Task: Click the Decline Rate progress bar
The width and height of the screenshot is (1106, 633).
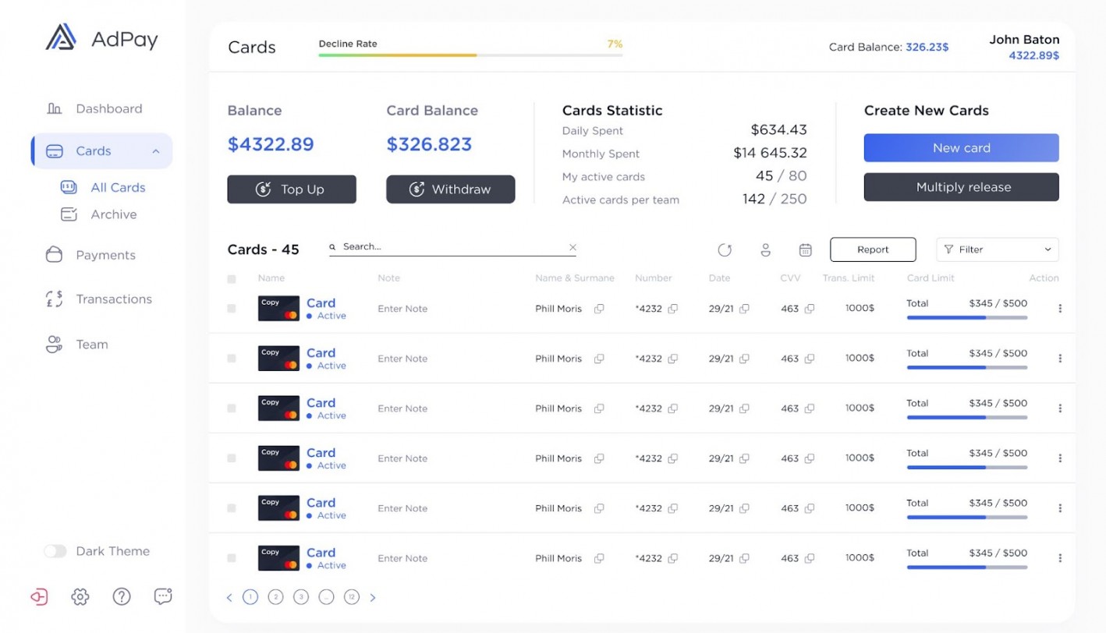Action: pyautogui.click(x=470, y=55)
